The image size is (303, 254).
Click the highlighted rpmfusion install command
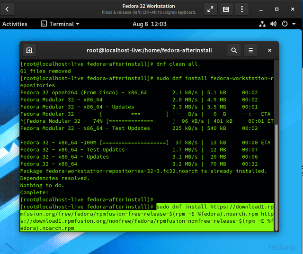click(x=147, y=218)
